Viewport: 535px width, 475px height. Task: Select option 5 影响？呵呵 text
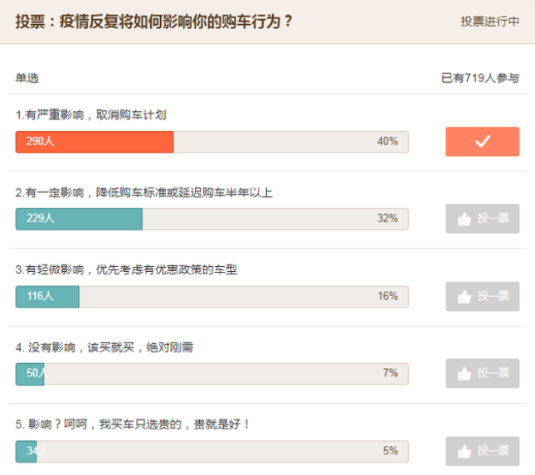[x=133, y=424]
